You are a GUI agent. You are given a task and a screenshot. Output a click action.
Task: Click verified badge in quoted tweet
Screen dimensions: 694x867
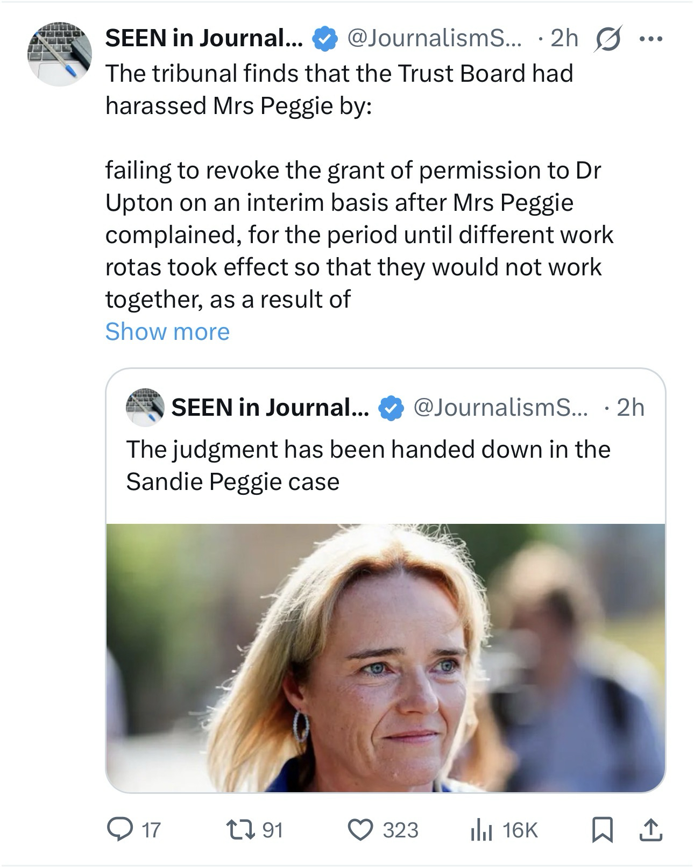391,408
